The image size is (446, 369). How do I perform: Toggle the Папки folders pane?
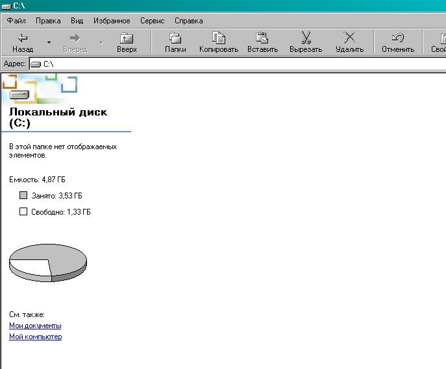[175, 43]
